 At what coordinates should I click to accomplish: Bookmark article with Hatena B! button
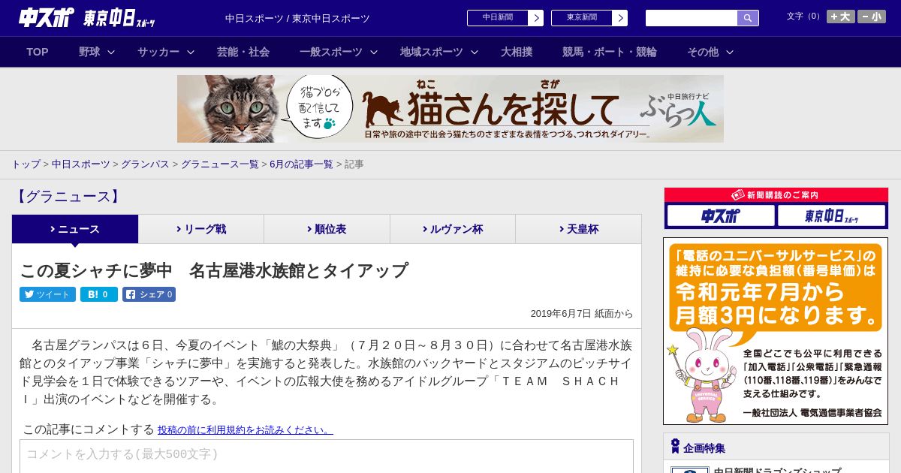pyautogui.click(x=99, y=294)
